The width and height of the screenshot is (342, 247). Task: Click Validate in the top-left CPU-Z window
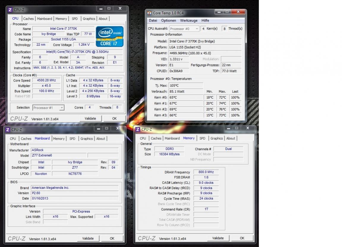90,119
